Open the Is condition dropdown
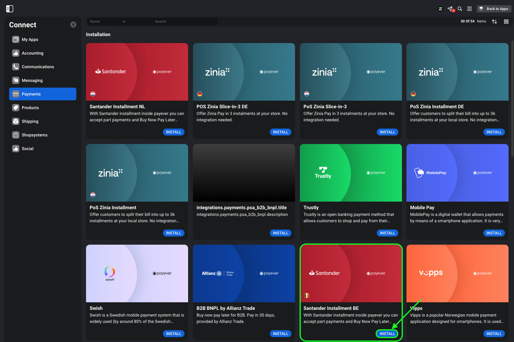Image resolution: width=514 pixels, height=342 pixels. 136,22
